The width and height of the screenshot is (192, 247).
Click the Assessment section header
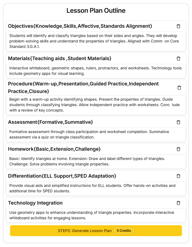[51, 122]
